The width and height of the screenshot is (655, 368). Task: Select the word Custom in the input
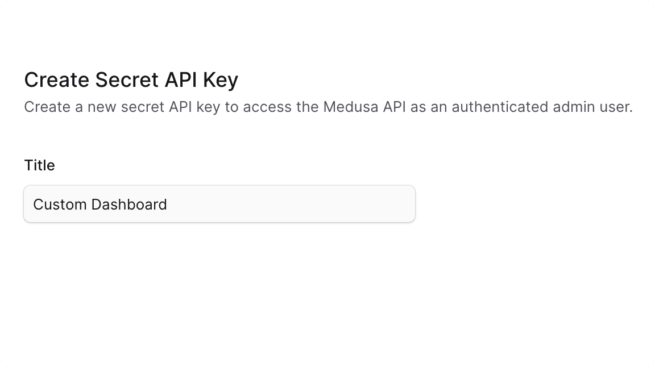coord(59,204)
